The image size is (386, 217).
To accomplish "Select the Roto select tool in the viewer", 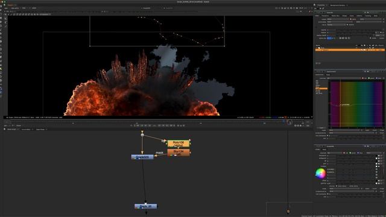I will click(x=5, y=19).
